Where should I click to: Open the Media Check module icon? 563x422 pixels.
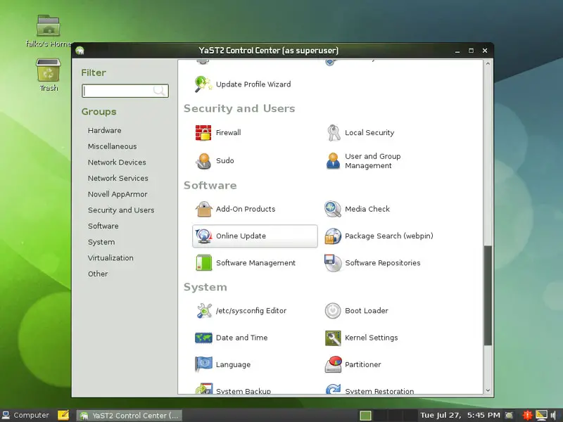[x=332, y=209]
